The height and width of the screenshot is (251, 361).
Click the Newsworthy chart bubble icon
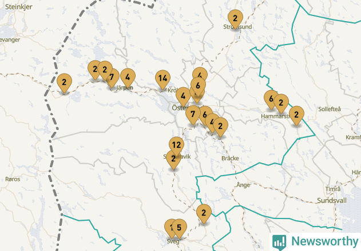coord(279,242)
